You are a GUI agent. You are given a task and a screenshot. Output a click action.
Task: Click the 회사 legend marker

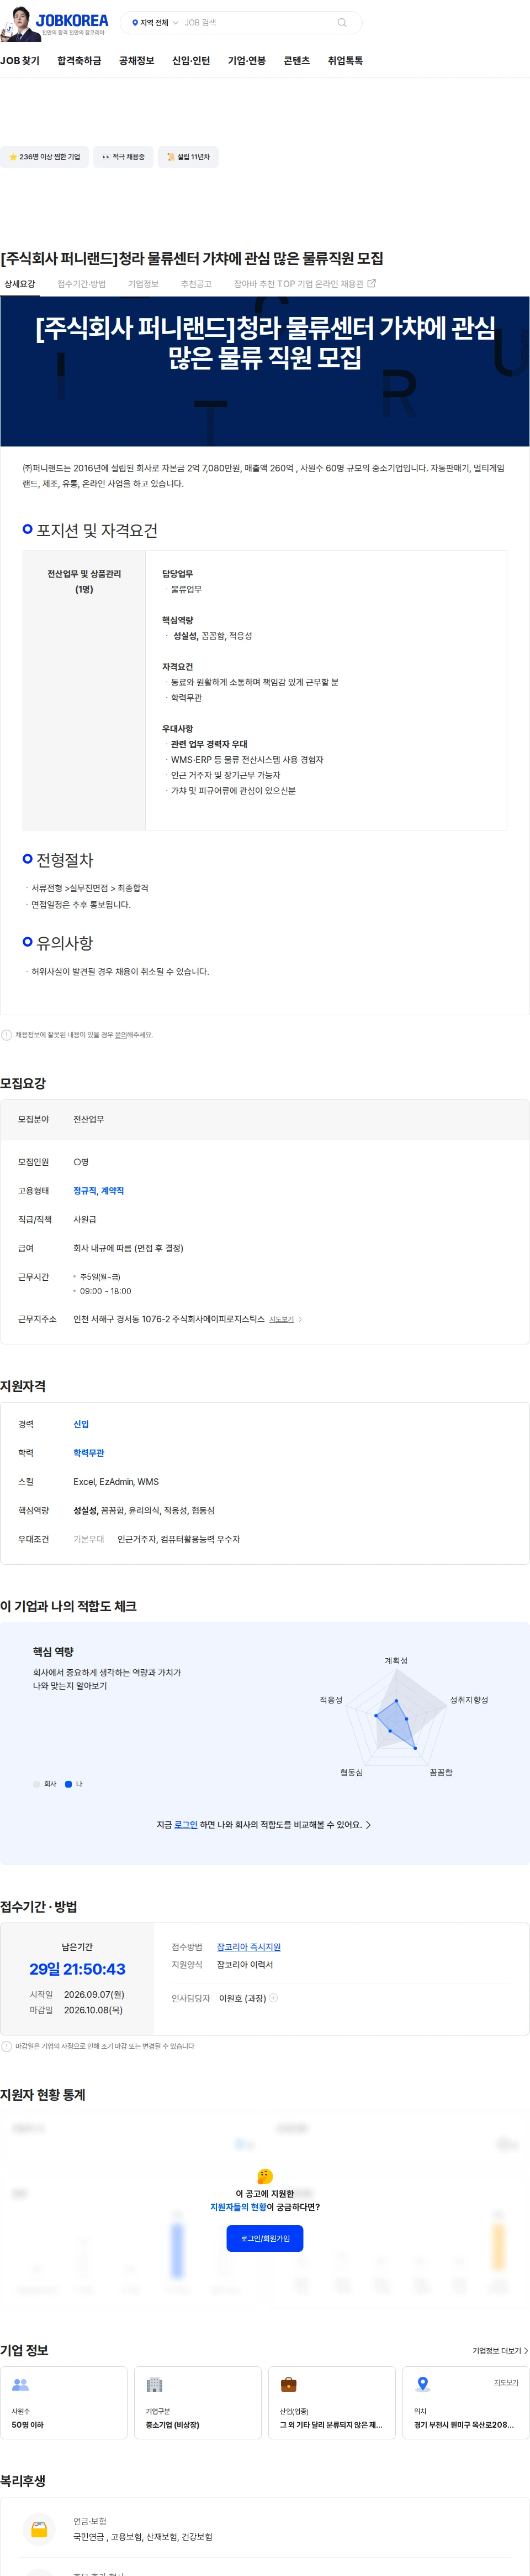click(x=37, y=1784)
